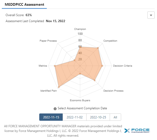
Task: Switch to the 2022-11-02 assessment
Action: pyautogui.click(x=75, y=117)
